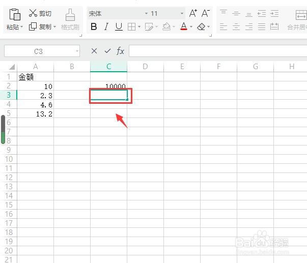
Task: Toggle bold formatting
Action: click(94, 26)
